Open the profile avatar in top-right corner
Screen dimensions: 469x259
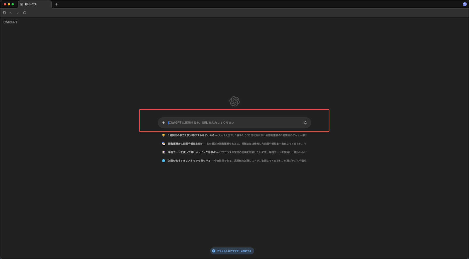coord(465,4)
